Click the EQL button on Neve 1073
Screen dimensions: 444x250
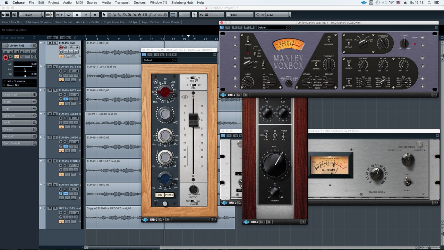coord(160,195)
